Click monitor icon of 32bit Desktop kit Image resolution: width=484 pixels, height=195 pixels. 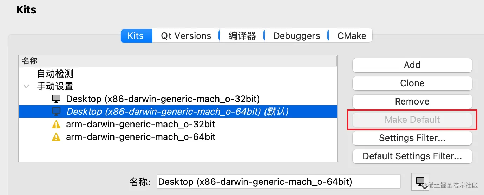coord(56,99)
